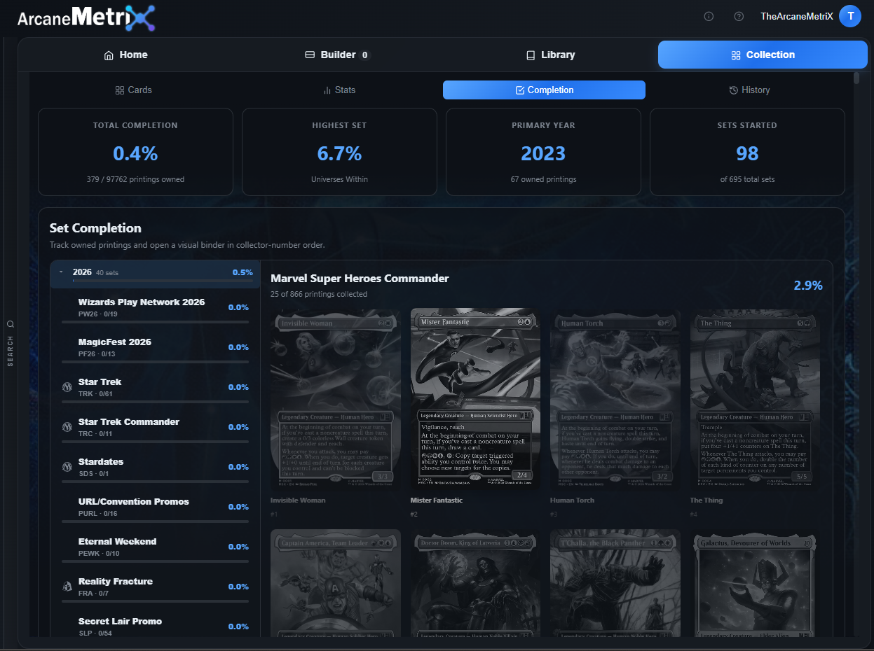
Task: Click the 2.9% set completion value
Action: point(808,285)
